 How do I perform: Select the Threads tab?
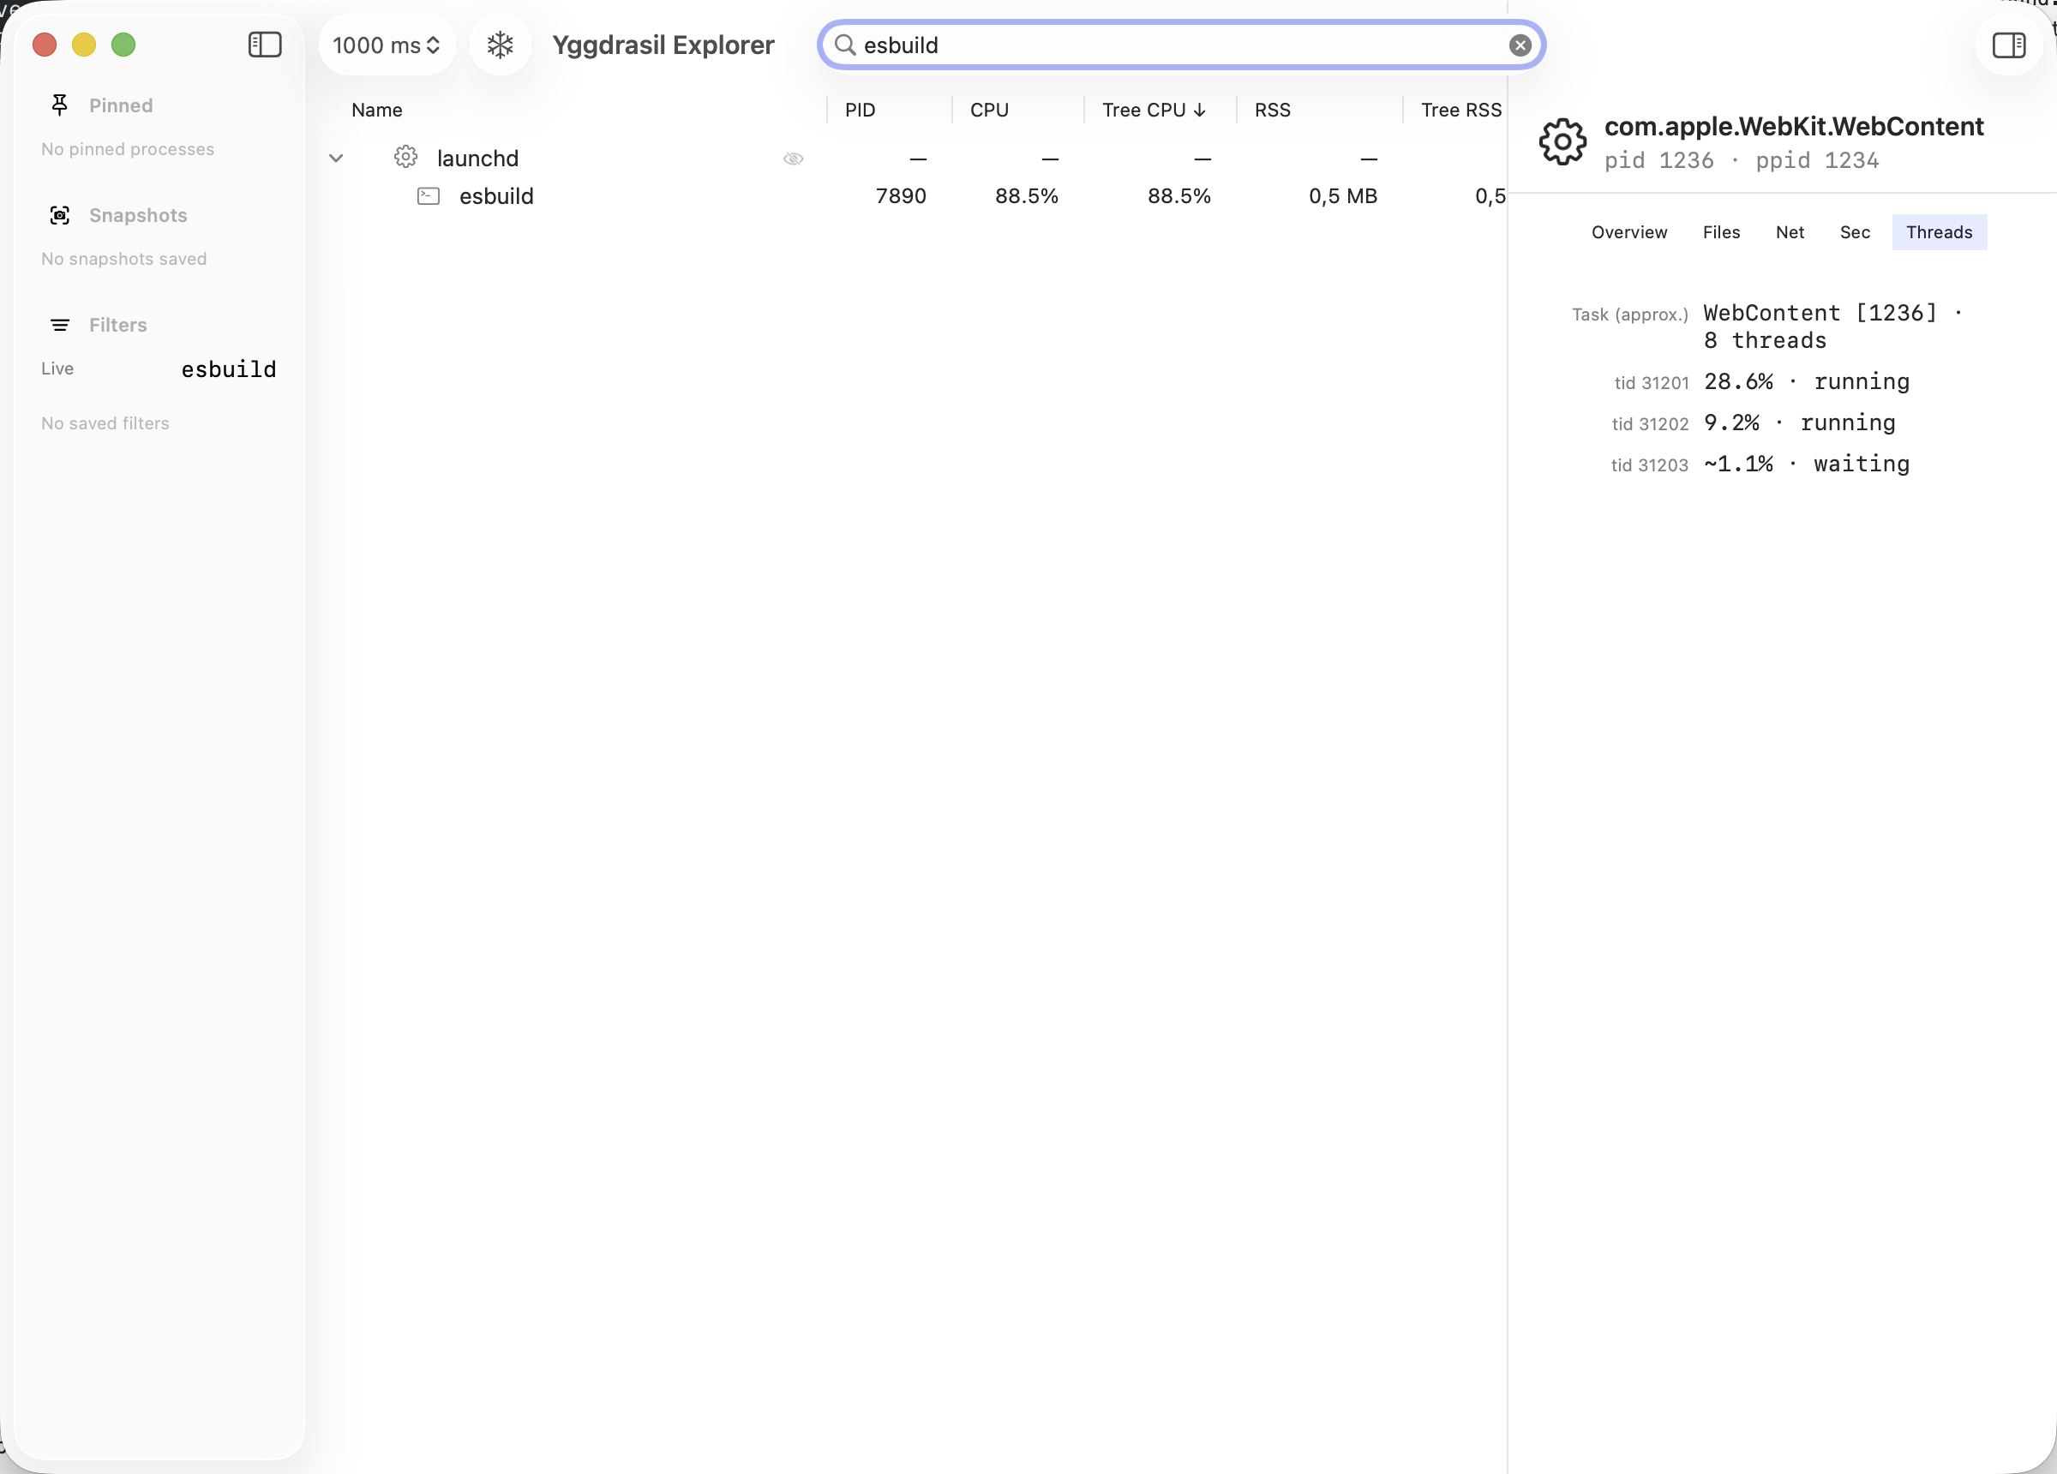tap(1939, 232)
